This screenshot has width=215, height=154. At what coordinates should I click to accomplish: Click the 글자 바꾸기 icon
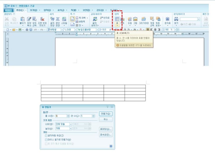95,19
